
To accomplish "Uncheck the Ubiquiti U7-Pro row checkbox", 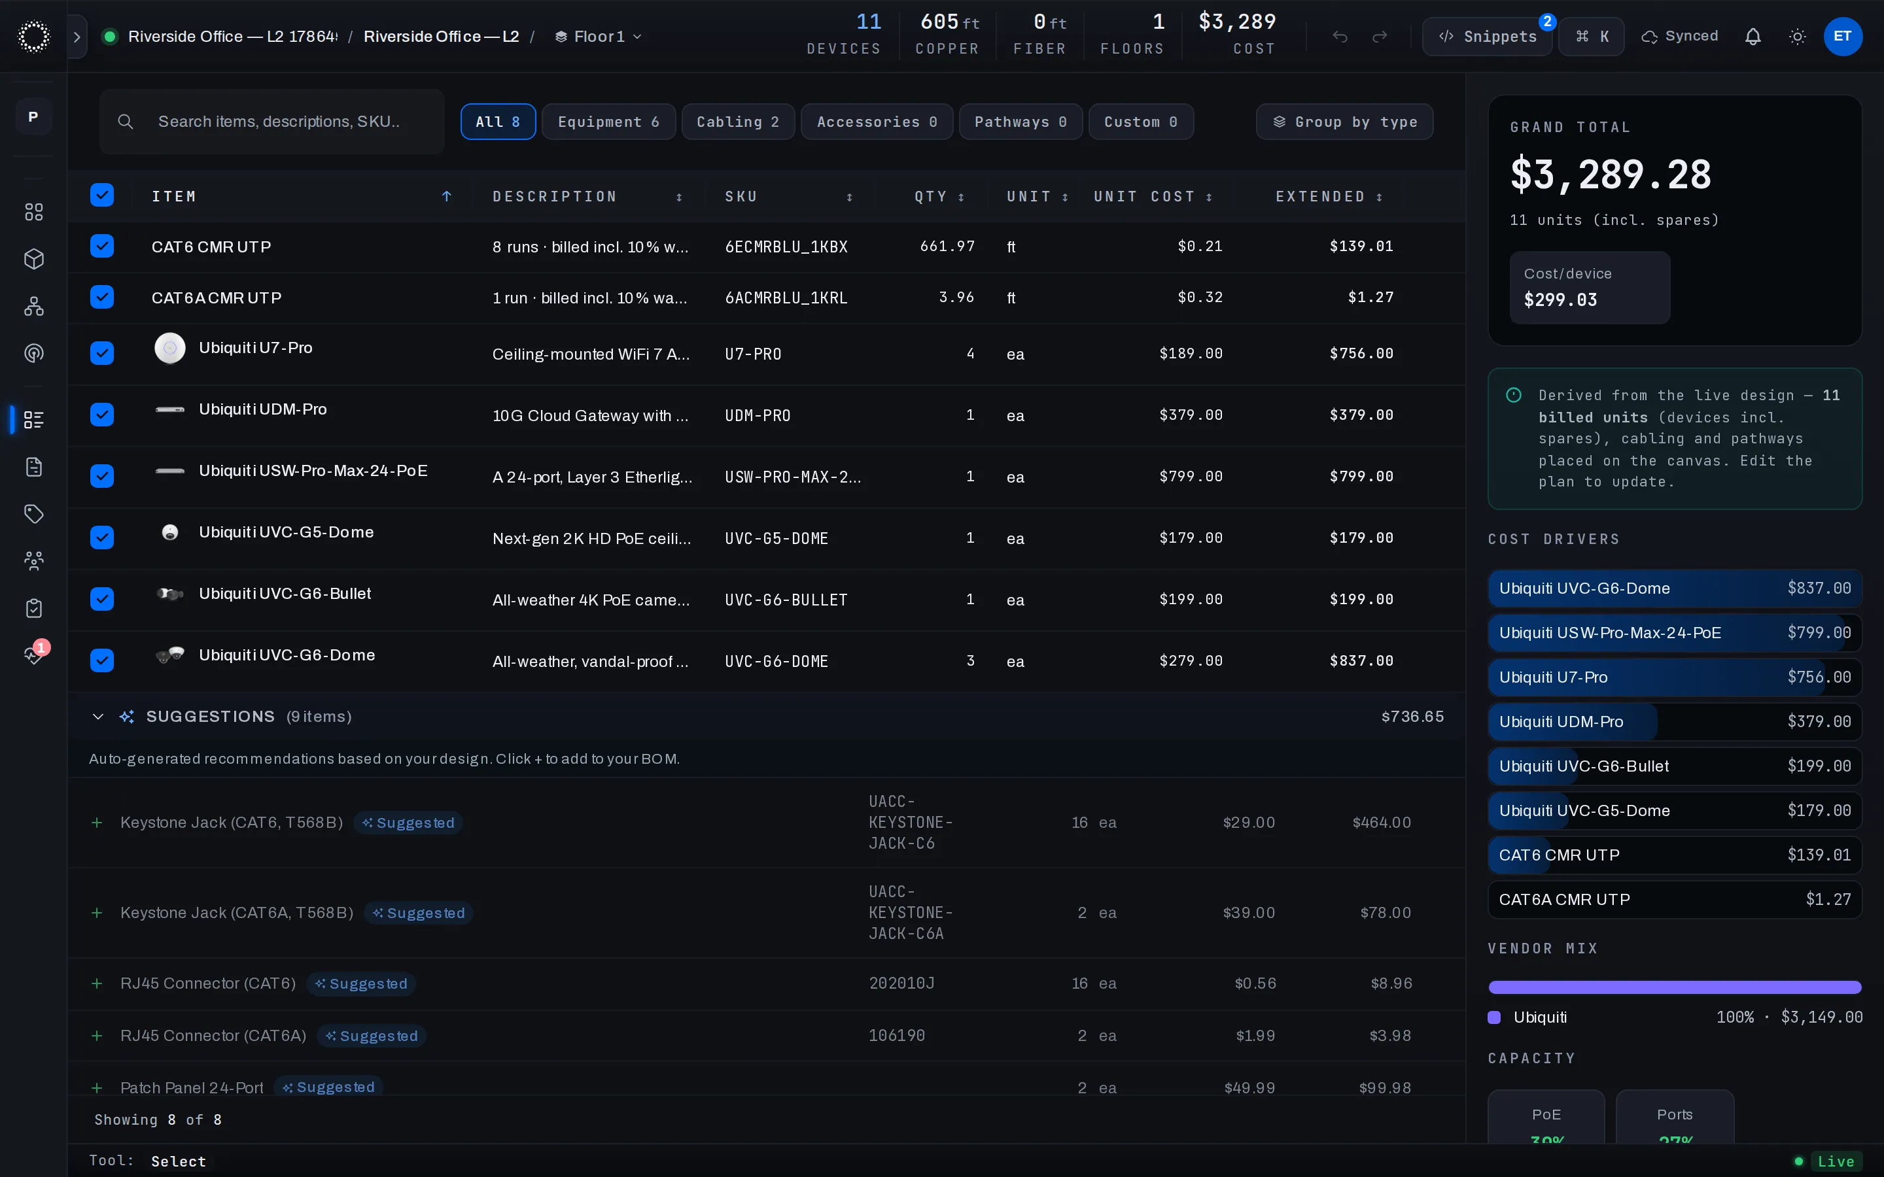I will (102, 353).
